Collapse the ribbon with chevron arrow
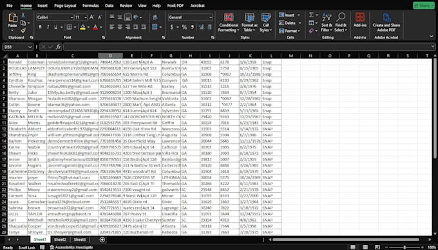Image resolution: width=438 pixels, height=250 pixels. (432, 37)
